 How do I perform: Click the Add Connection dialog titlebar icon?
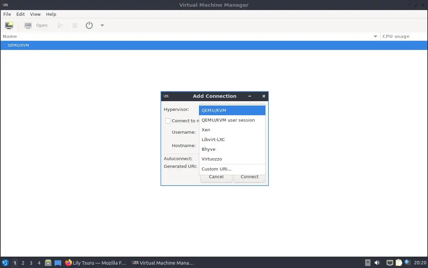[166, 96]
